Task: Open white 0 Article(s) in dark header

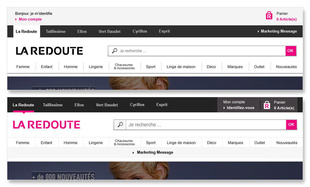Action: click(284, 108)
